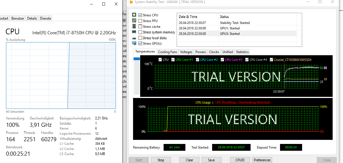343x163 pixels.
Task: Open CPUID panel button
Action: 240,160
